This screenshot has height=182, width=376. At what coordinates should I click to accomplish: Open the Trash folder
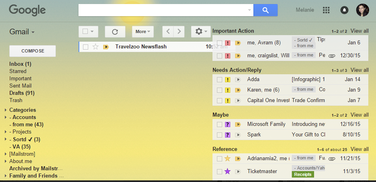pos(16,100)
